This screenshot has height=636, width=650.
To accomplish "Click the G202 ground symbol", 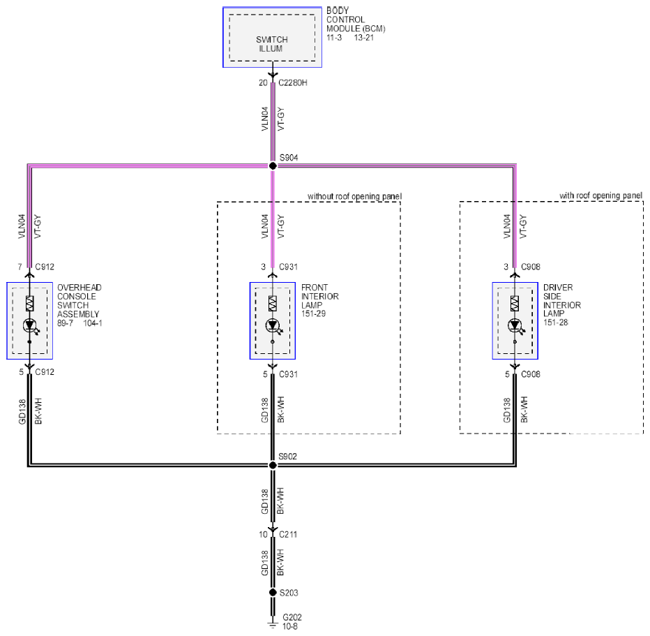I will 273,625.
